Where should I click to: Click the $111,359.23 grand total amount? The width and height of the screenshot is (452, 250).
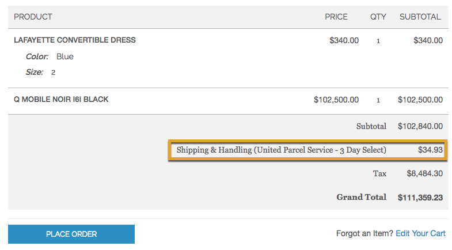(420, 197)
